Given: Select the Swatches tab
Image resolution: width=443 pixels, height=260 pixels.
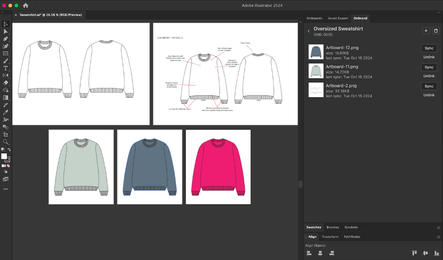Looking at the screenshot, I should (313, 227).
